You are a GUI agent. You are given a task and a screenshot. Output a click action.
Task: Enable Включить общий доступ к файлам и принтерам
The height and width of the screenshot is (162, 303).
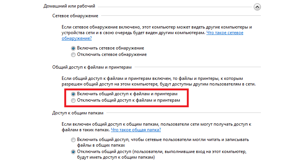pyautogui.click(x=73, y=94)
